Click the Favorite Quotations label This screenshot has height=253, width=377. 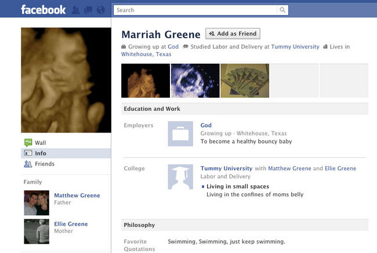click(139, 245)
